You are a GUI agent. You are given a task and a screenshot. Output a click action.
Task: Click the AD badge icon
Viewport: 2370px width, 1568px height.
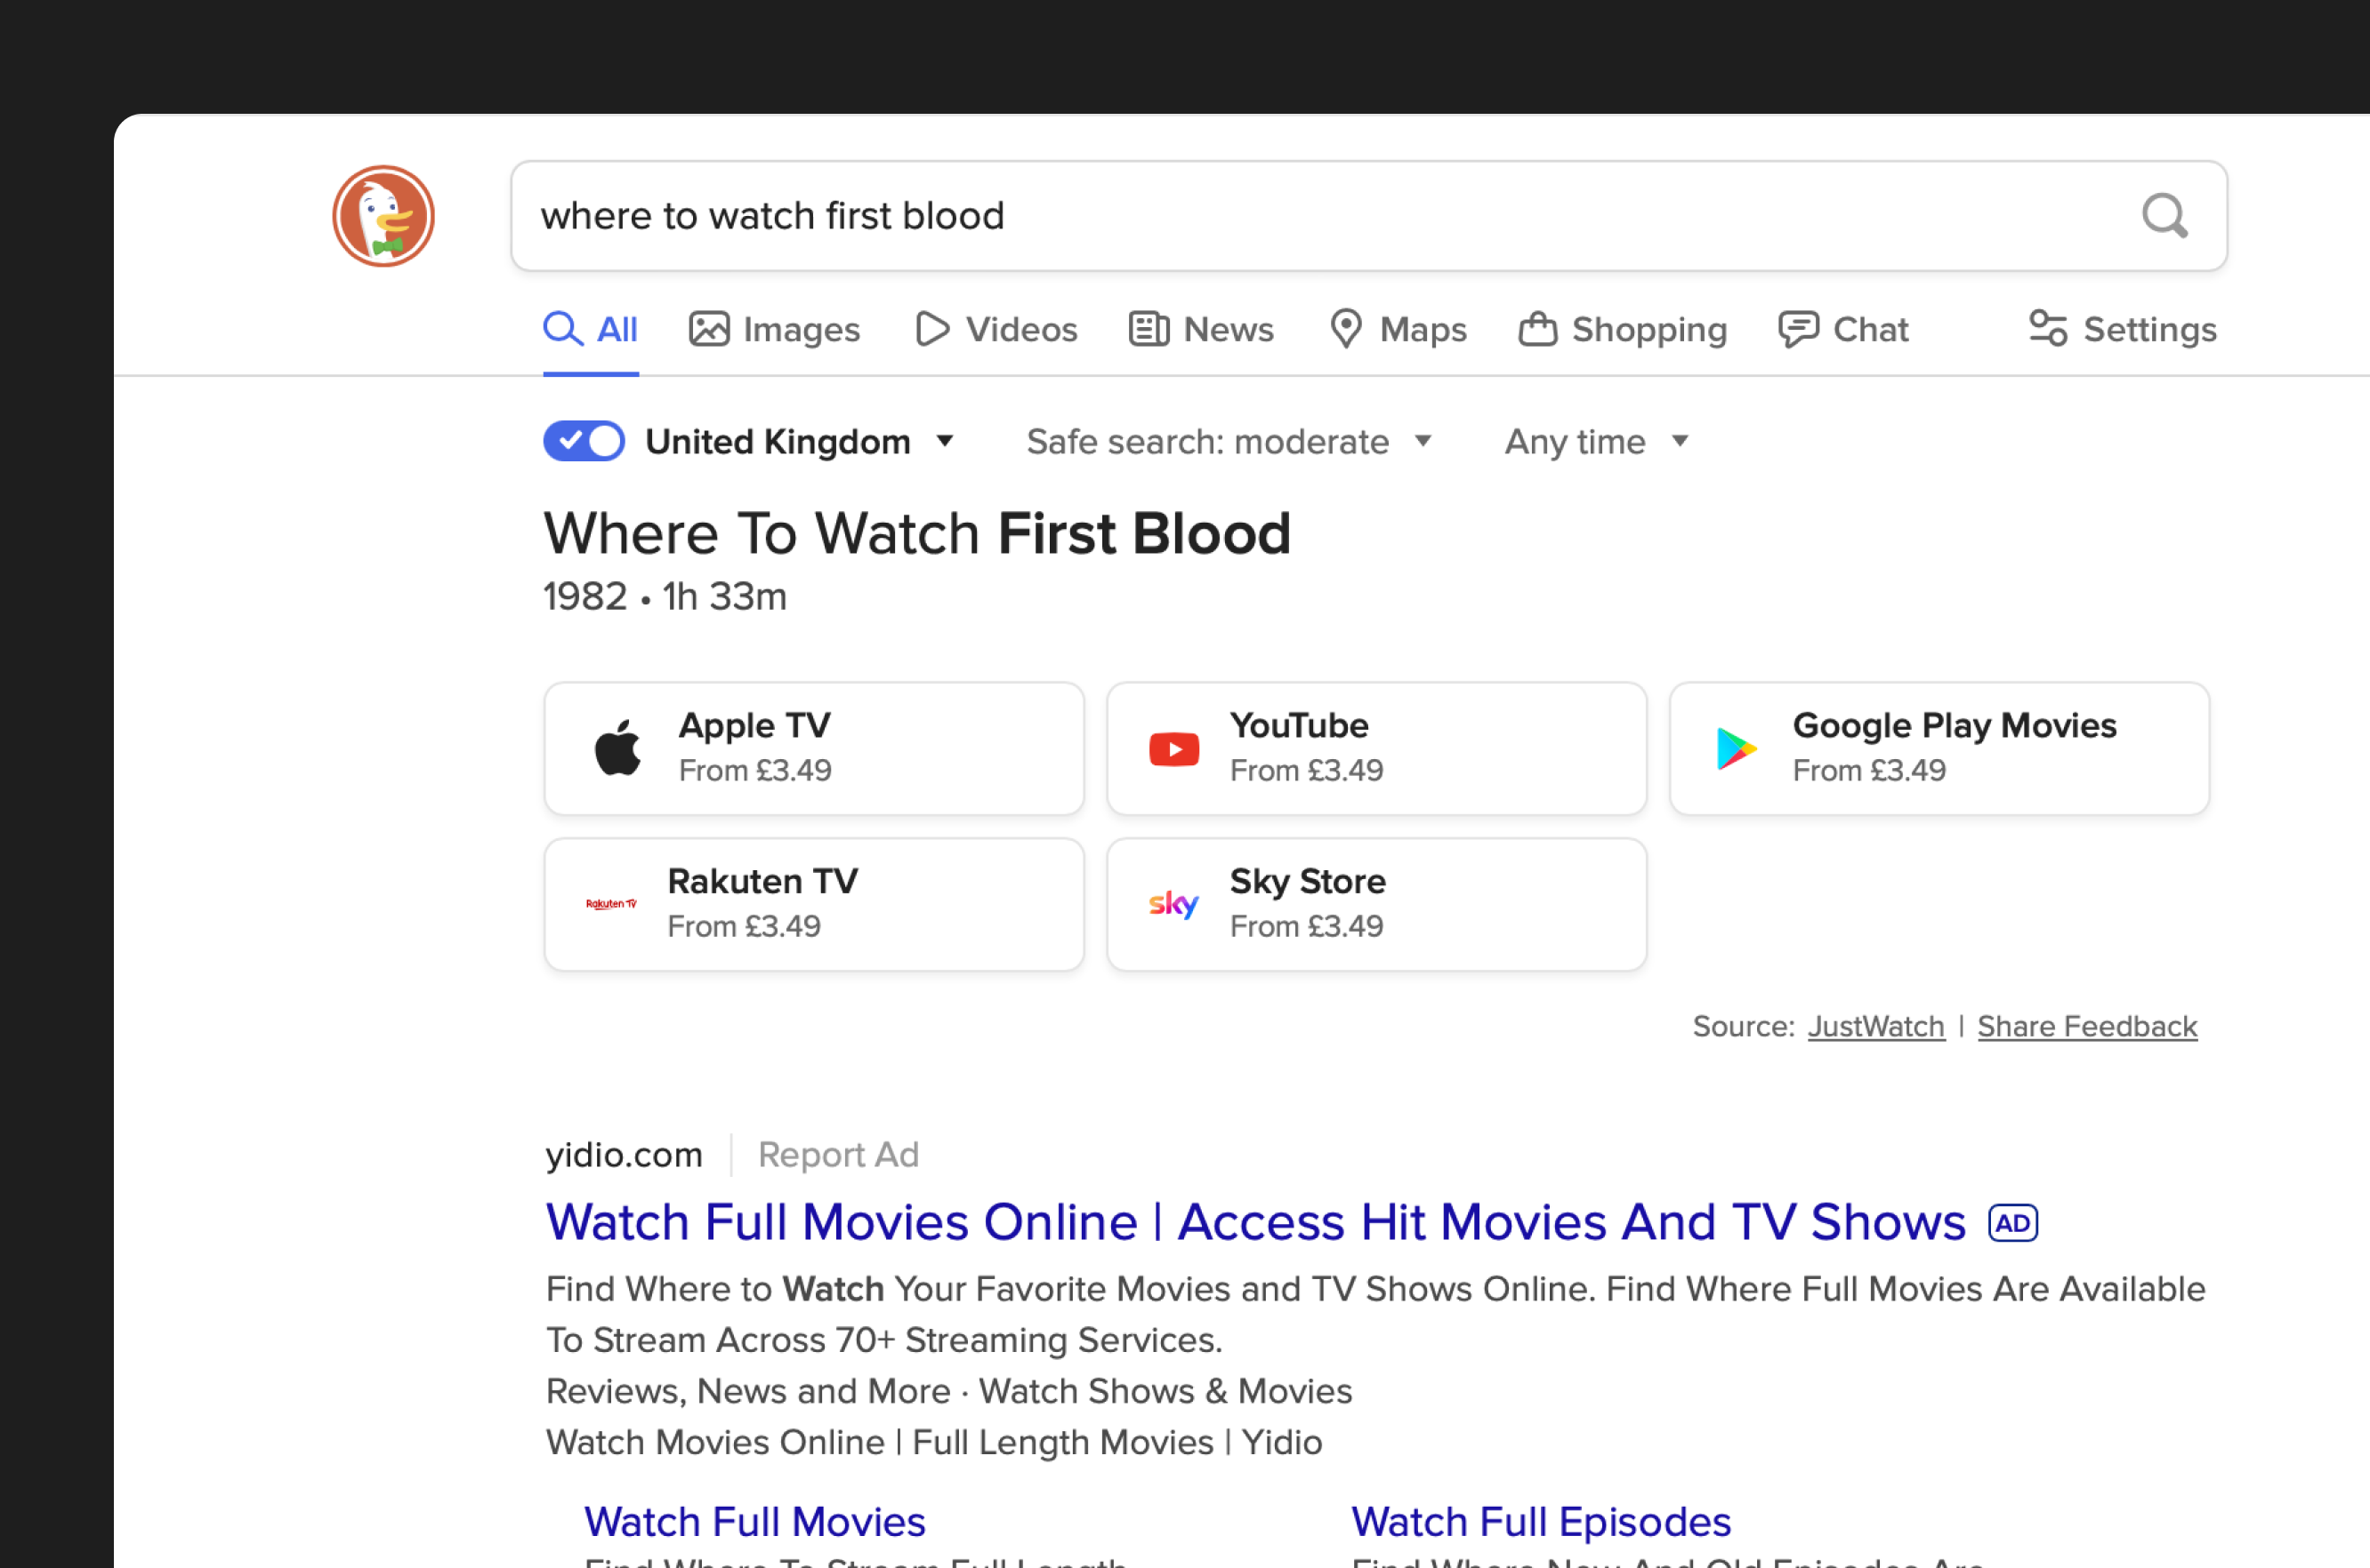tap(2012, 1223)
